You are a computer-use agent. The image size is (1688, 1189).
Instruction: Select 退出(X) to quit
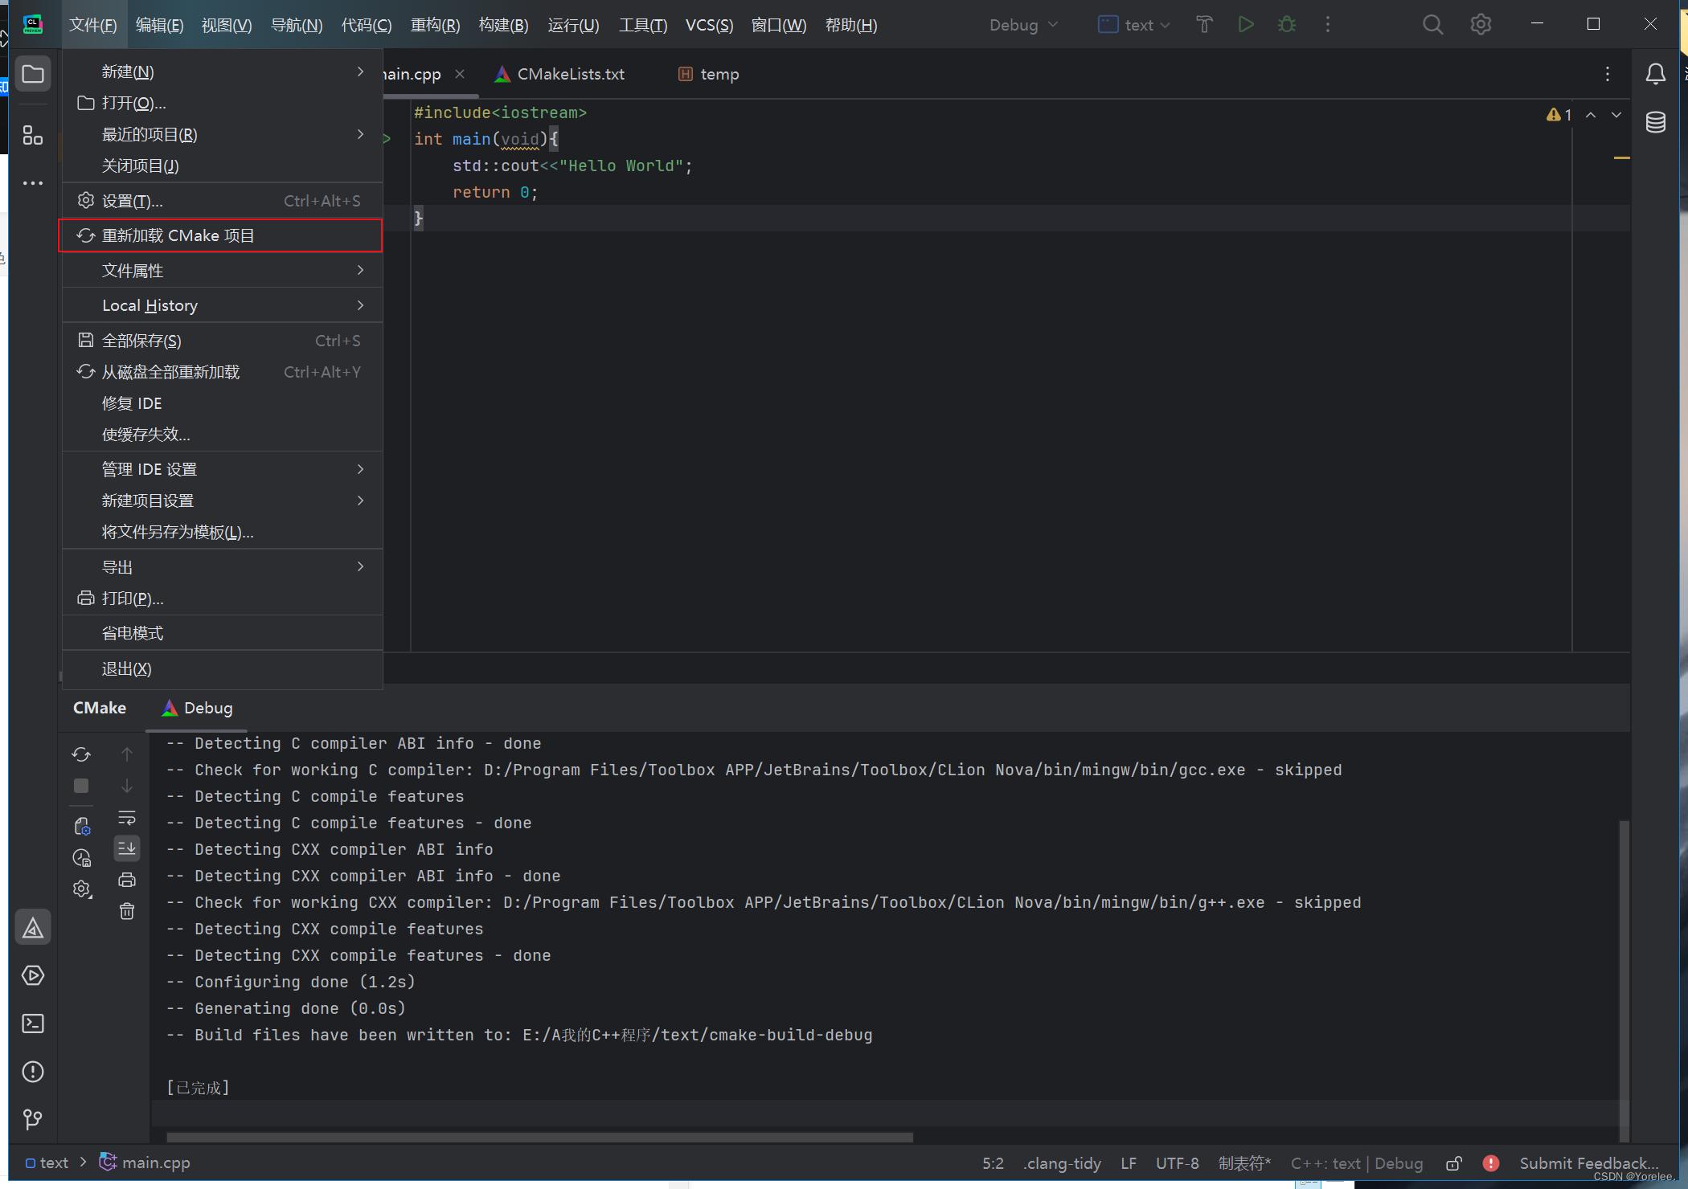[x=222, y=668]
